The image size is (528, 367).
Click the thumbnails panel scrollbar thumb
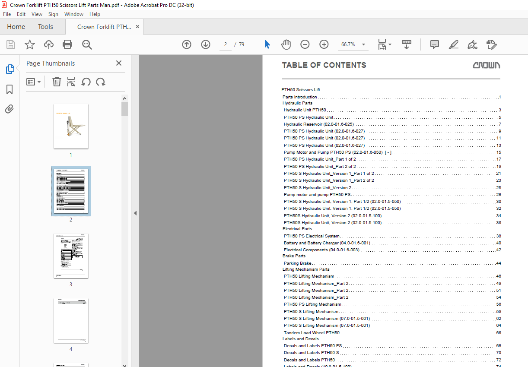click(x=124, y=109)
